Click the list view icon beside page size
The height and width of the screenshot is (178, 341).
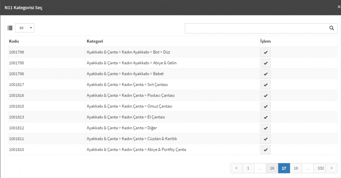[10, 28]
